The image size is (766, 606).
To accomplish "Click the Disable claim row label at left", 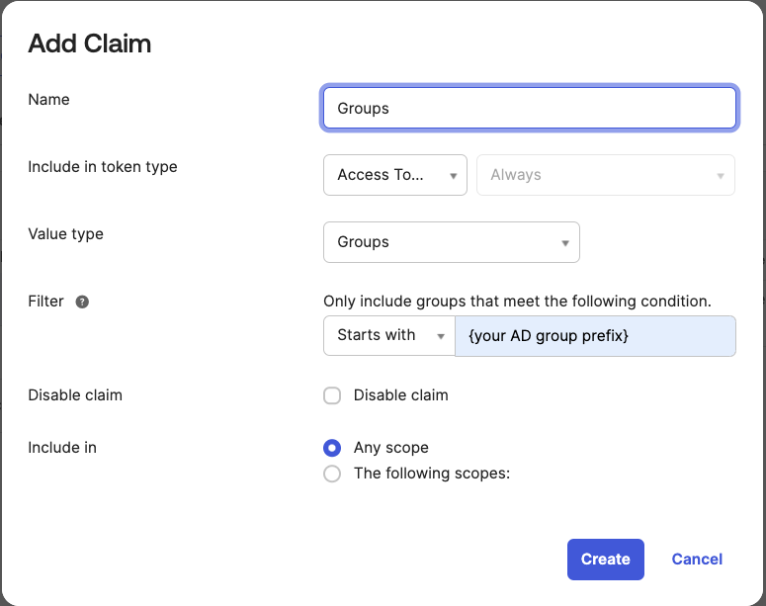I will tap(75, 395).
